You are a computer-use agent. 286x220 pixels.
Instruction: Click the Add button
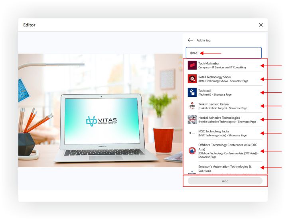click(225, 181)
